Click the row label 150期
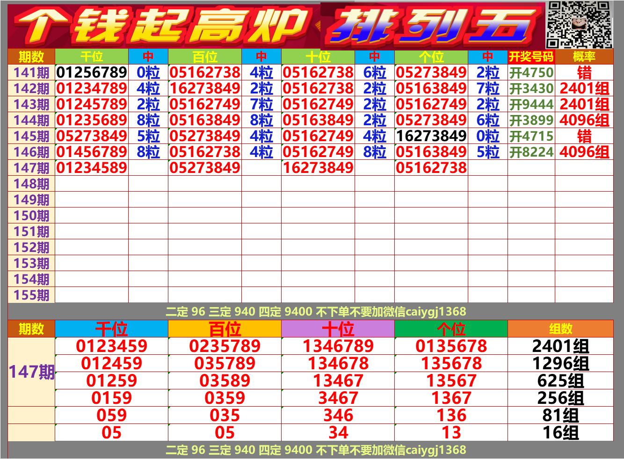The height and width of the screenshot is (459, 624). coord(31,215)
